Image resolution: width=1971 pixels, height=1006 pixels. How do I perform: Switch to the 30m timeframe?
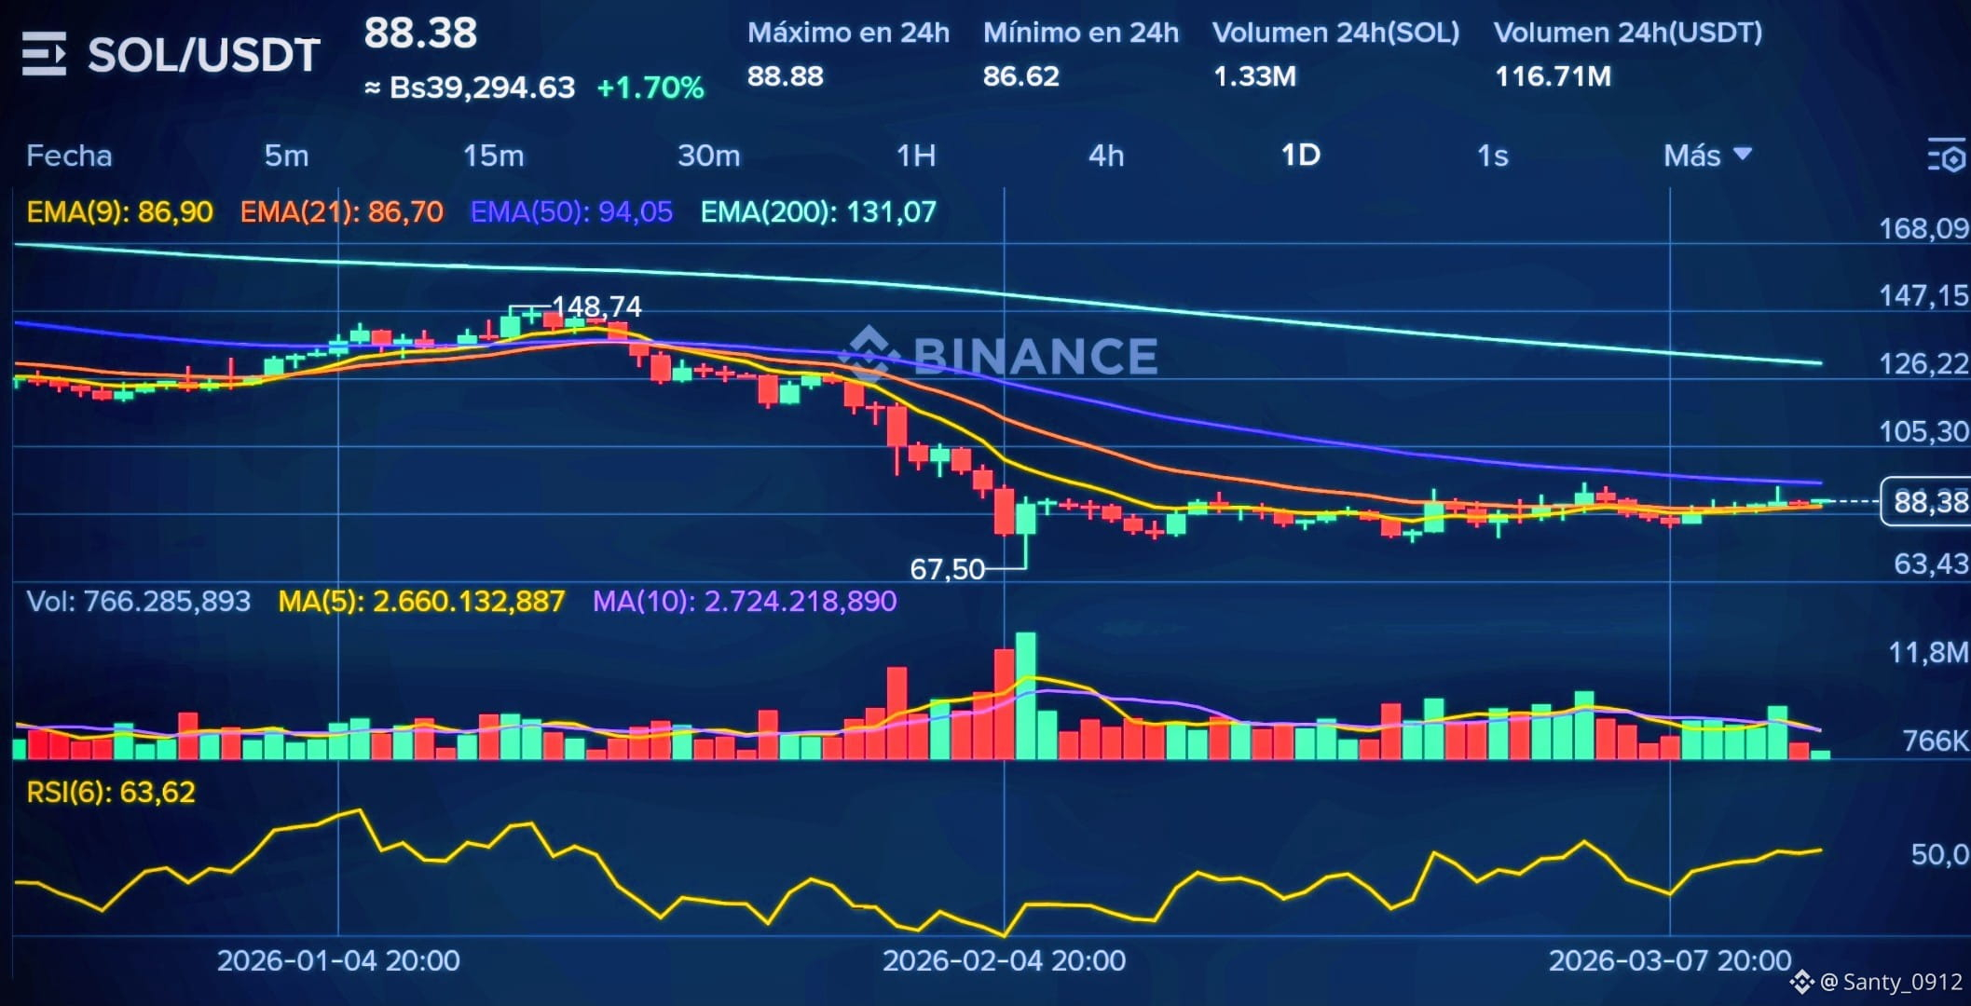coord(709,156)
